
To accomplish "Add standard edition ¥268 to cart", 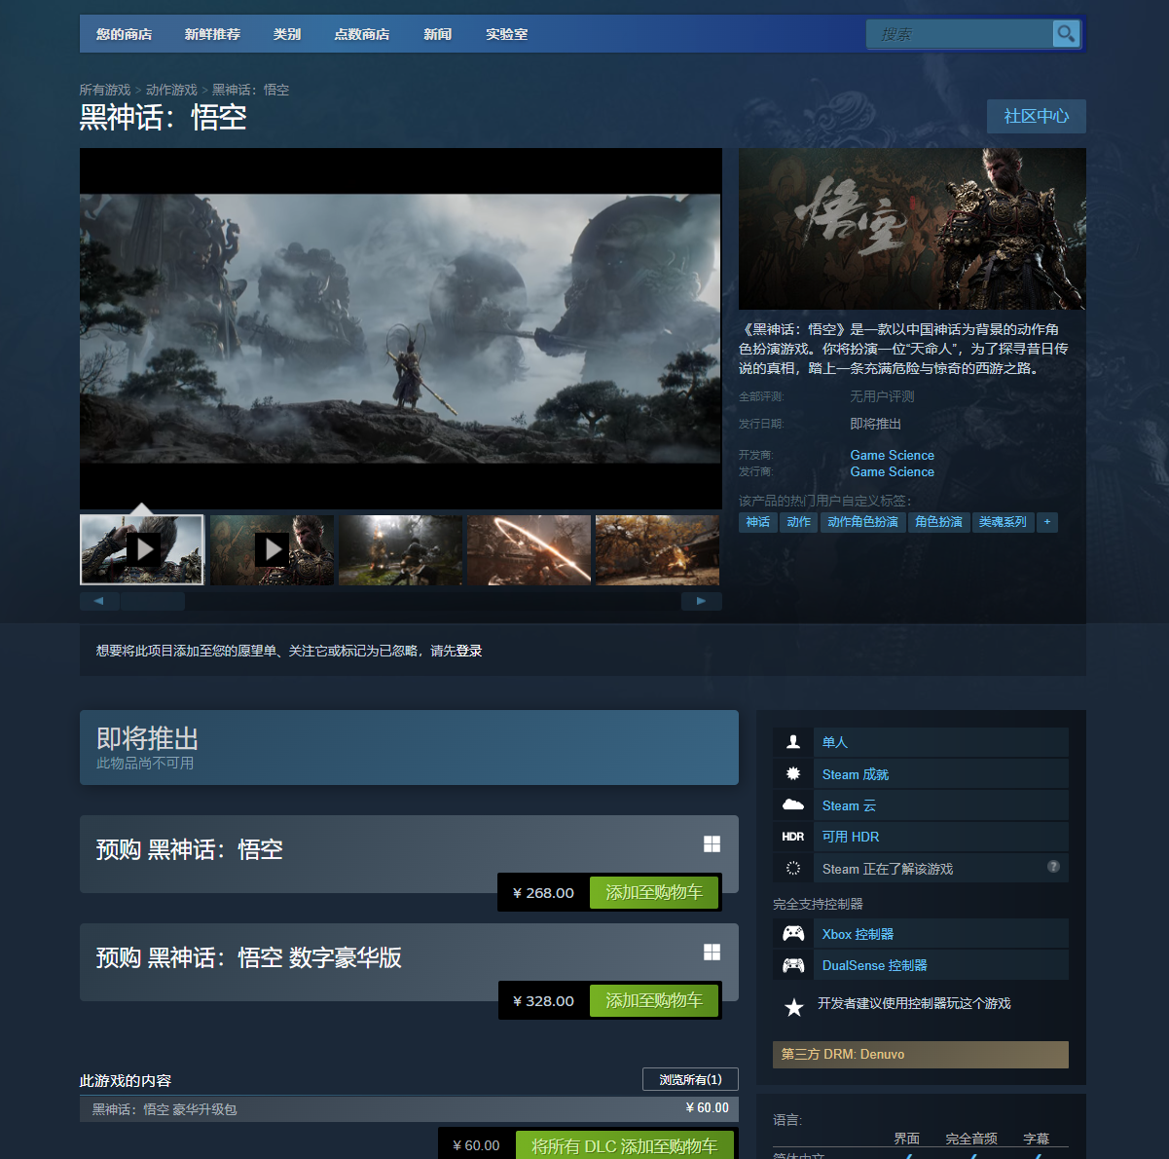I will [x=654, y=892].
